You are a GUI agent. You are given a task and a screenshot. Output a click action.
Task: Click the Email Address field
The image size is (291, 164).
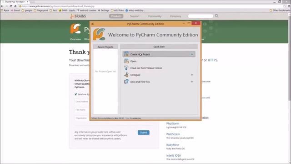[x=82, y=102]
